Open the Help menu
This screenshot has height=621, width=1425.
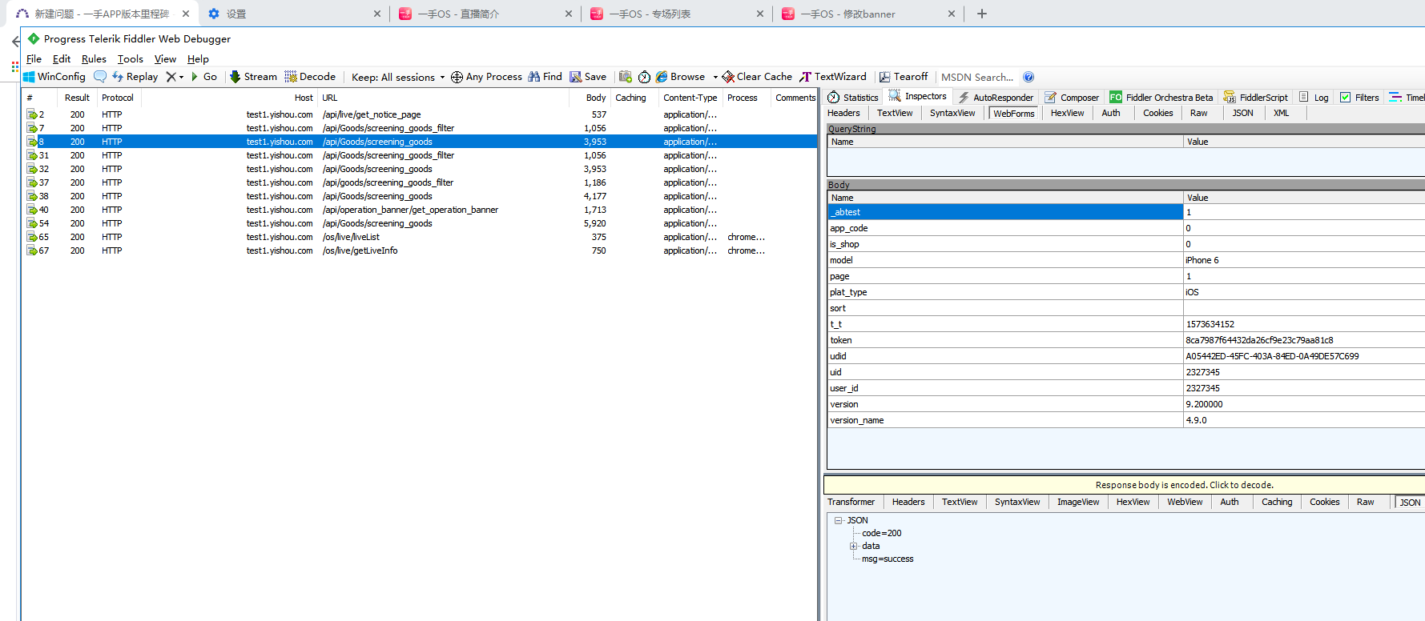click(x=198, y=59)
